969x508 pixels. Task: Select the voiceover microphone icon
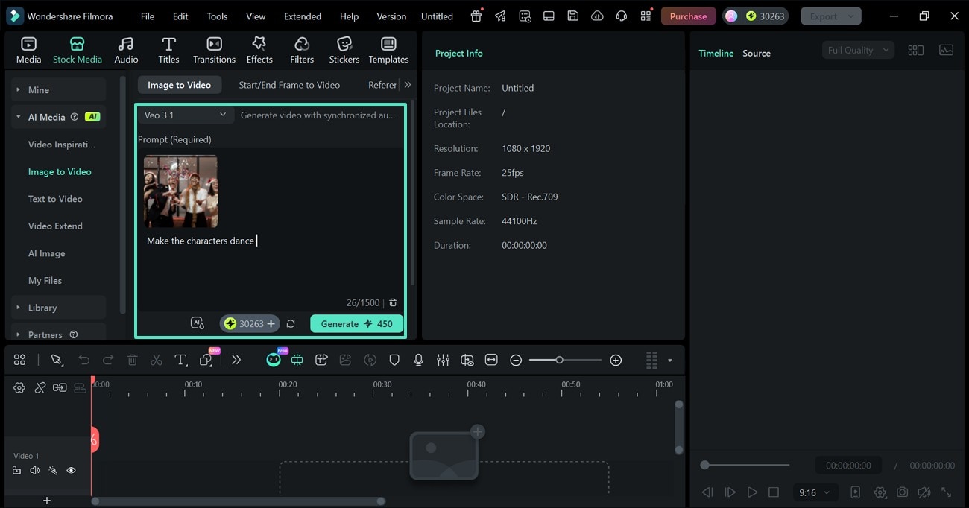click(x=418, y=360)
